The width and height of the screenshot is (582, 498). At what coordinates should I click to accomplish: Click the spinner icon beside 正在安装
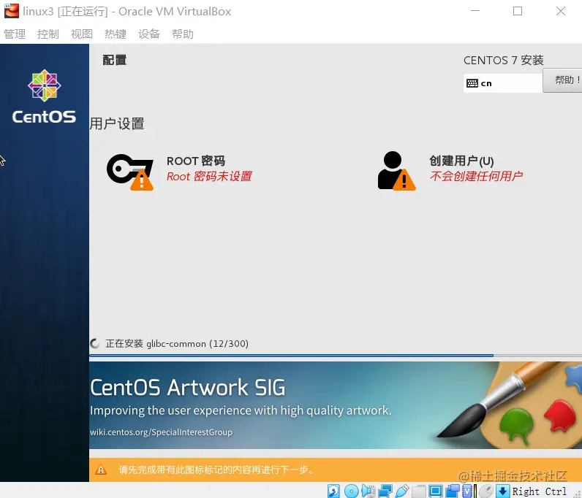point(95,343)
